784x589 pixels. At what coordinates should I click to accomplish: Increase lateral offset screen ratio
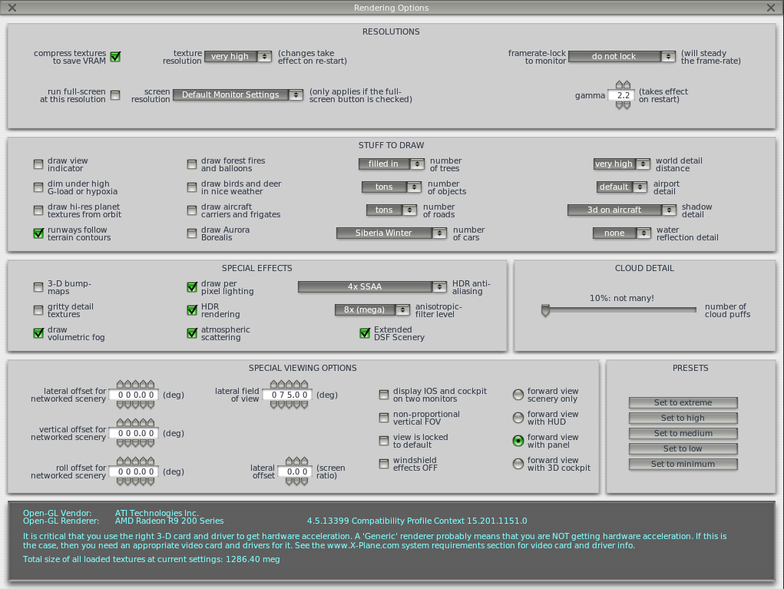296,461
